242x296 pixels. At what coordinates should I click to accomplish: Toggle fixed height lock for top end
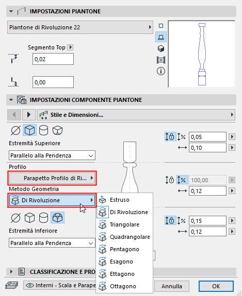(170, 136)
